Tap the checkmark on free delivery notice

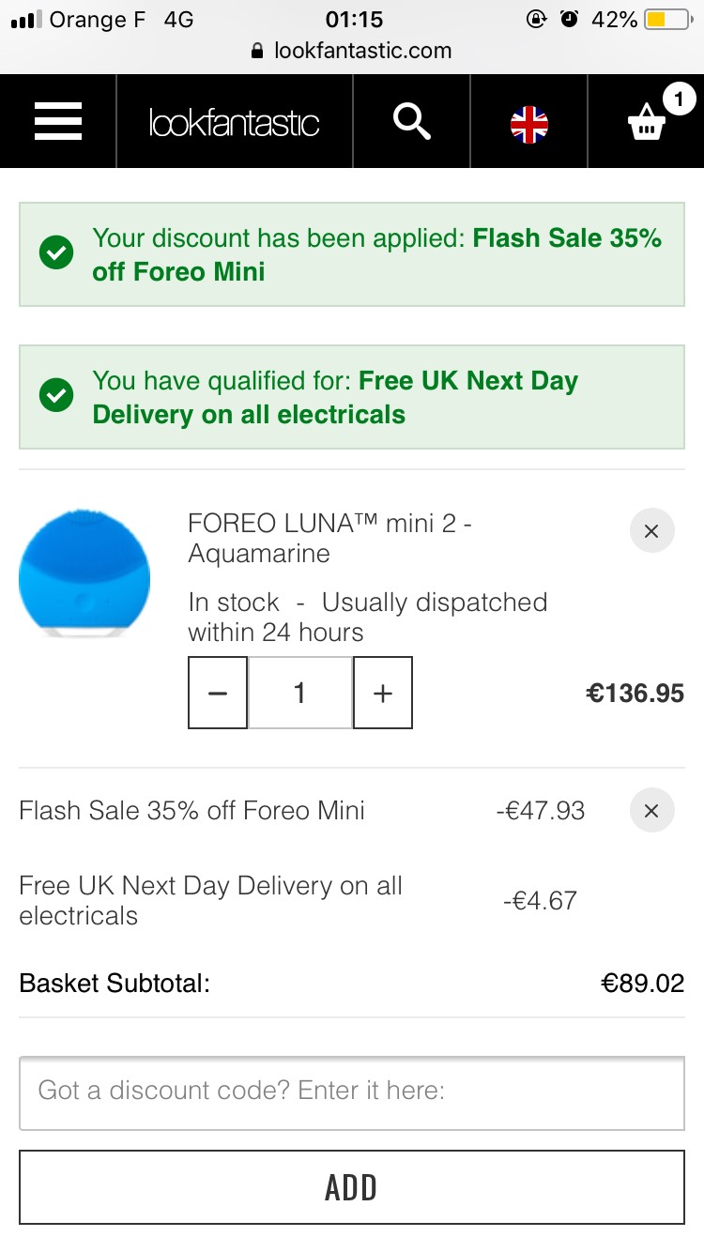[x=56, y=396]
